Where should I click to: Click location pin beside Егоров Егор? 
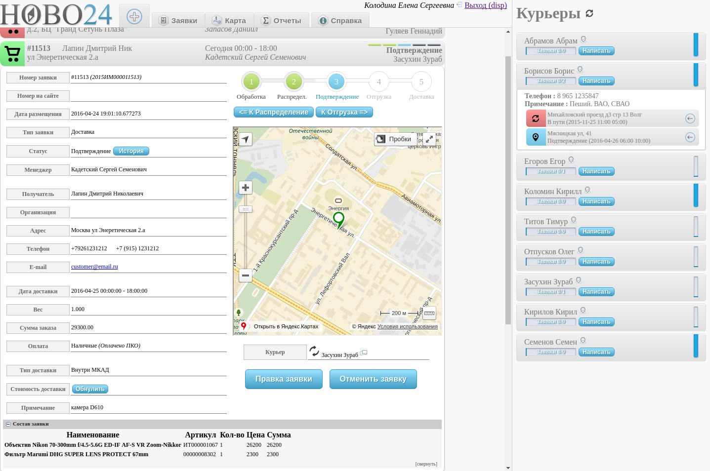pos(571,160)
